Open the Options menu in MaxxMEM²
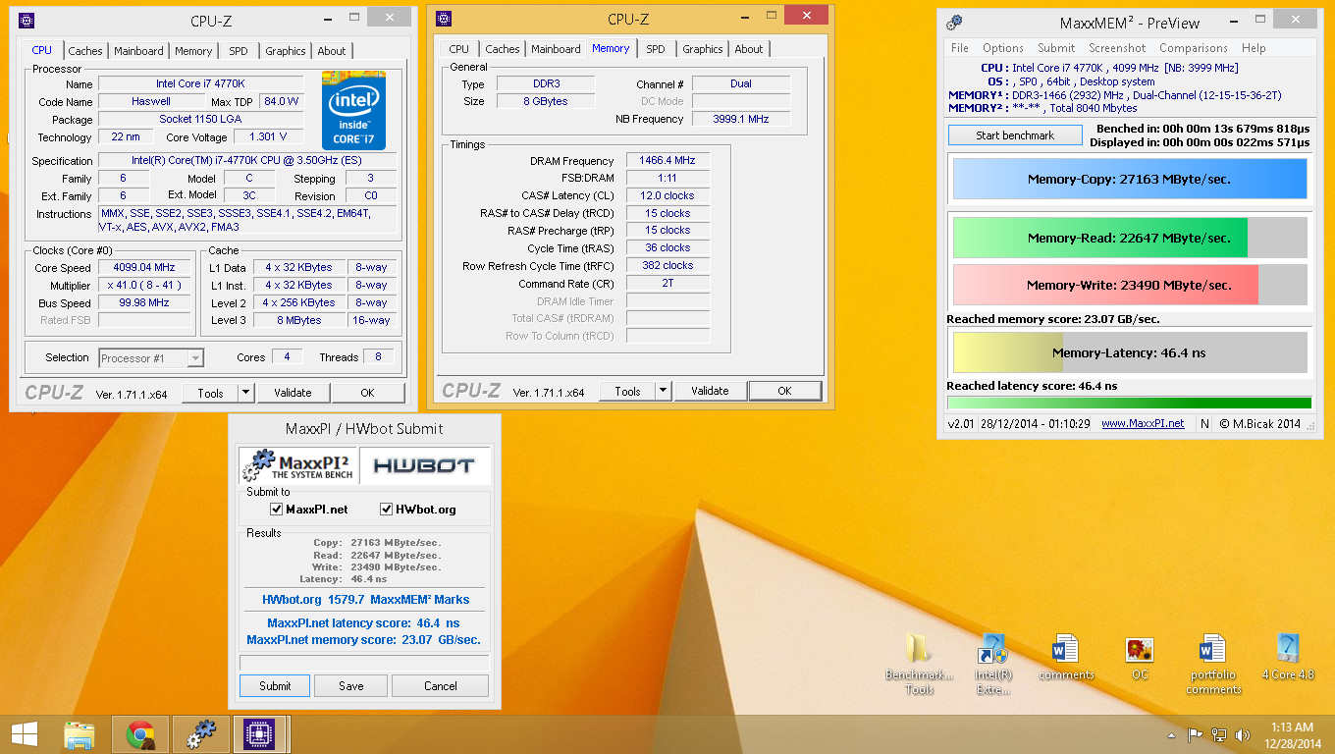This screenshot has width=1335, height=754. [1003, 48]
